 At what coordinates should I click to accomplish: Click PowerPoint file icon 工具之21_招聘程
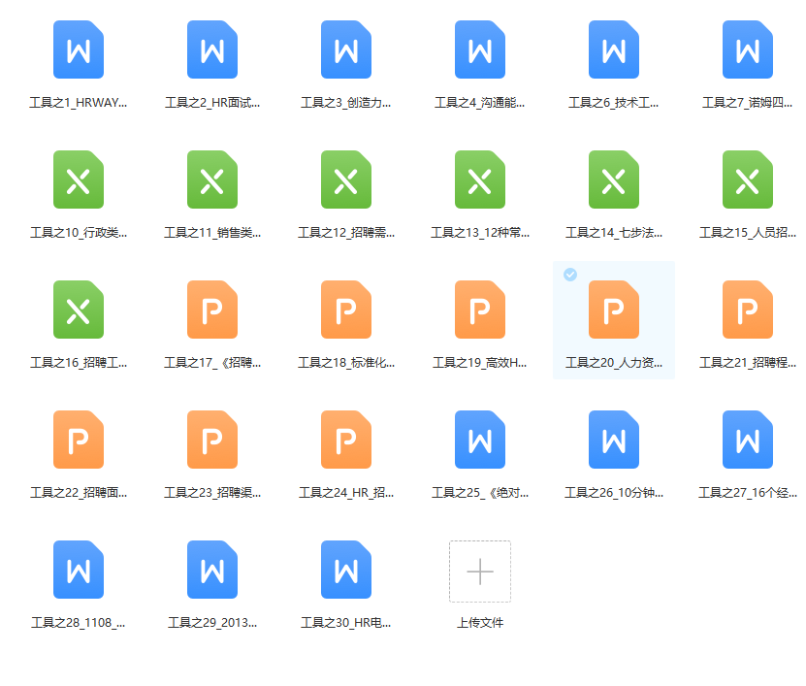[748, 310]
